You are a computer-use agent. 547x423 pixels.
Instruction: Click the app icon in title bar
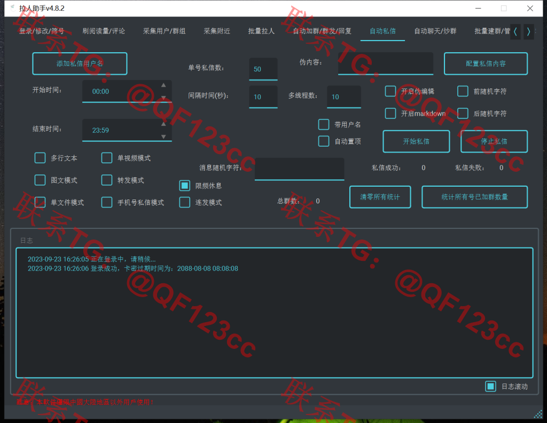tap(13, 8)
